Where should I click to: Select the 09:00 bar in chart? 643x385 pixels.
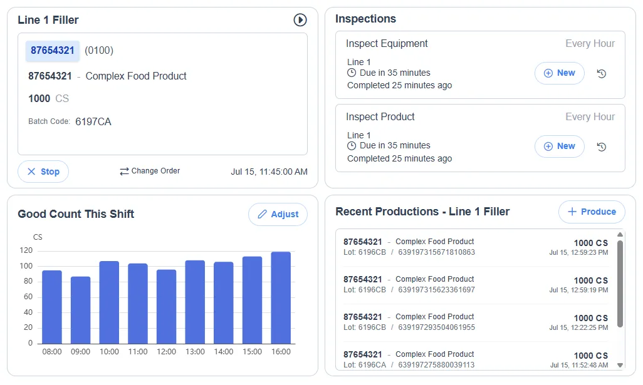[x=80, y=310]
